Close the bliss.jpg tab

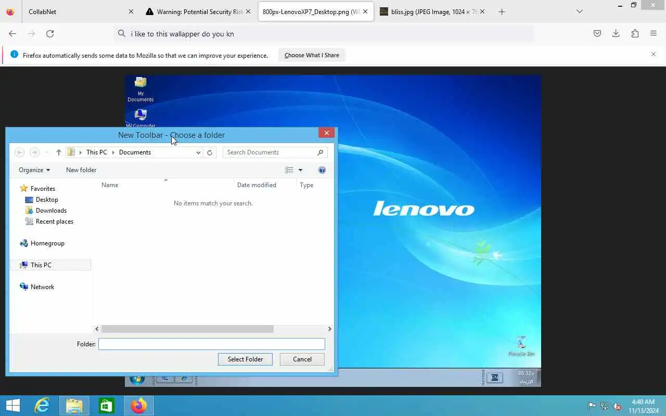coord(482,11)
